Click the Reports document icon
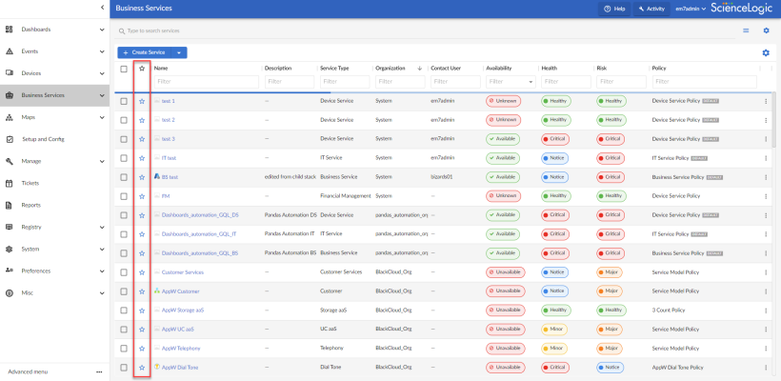Screen dimensions: 781x381 click(x=9, y=205)
